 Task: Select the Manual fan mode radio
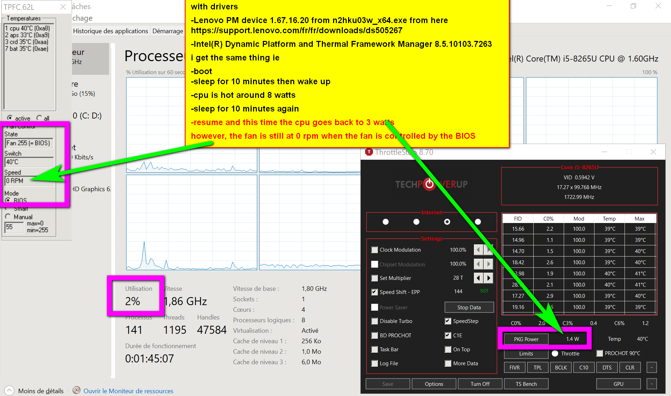(8, 217)
